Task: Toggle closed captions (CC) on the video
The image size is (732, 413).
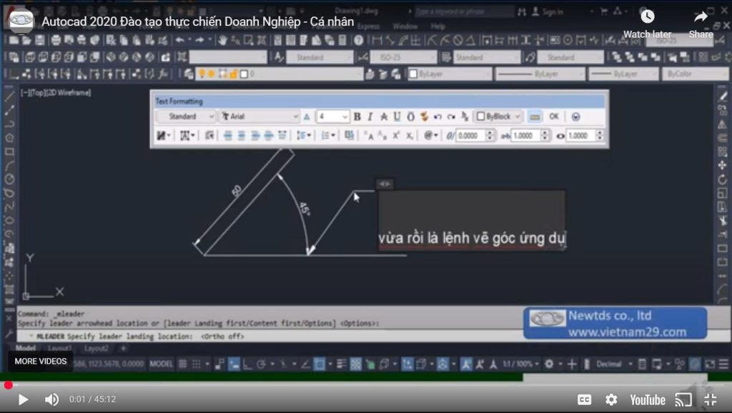Action: click(584, 399)
